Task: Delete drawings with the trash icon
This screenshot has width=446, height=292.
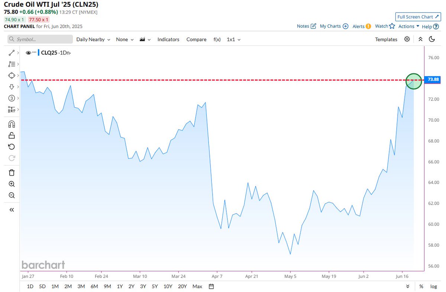Action: pos(11,172)
